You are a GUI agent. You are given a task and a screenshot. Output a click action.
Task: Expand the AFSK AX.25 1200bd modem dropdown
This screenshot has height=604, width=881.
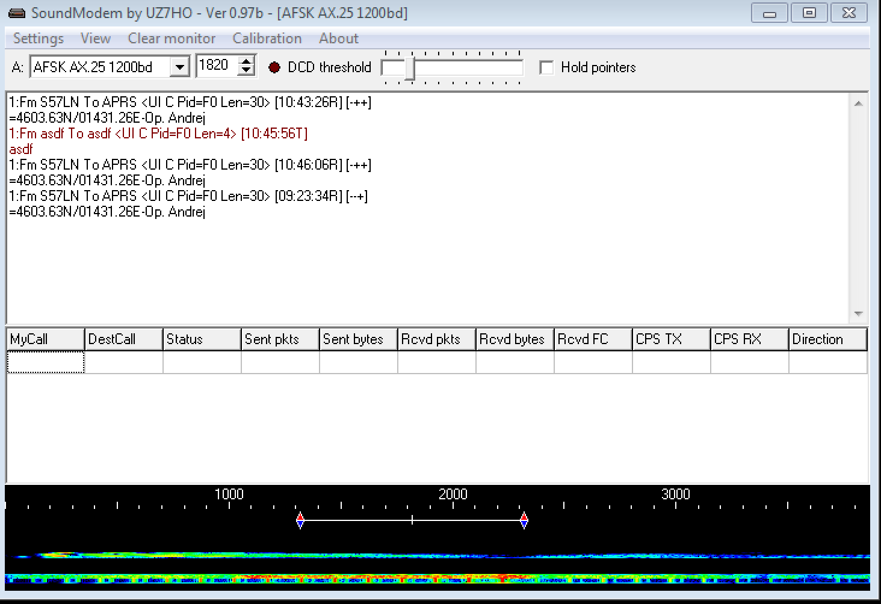tap(179, 67)
